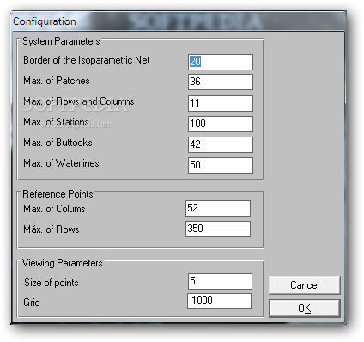Click the Grid value input box
Image resolution: width=364 pixels, height=342 pixels.
220,301
